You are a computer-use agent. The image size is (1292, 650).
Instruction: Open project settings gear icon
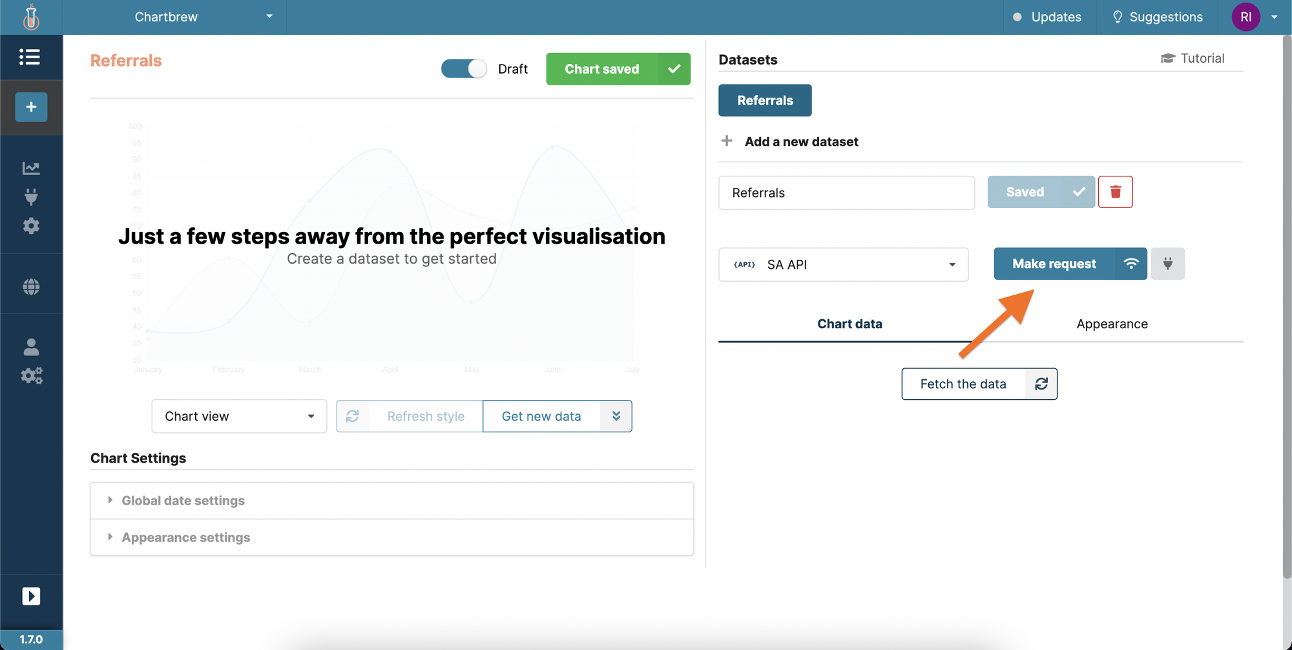coord(30,225)
